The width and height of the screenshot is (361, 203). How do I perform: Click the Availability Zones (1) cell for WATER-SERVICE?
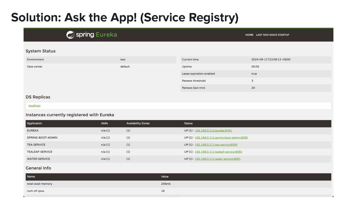tap(128, 159)
